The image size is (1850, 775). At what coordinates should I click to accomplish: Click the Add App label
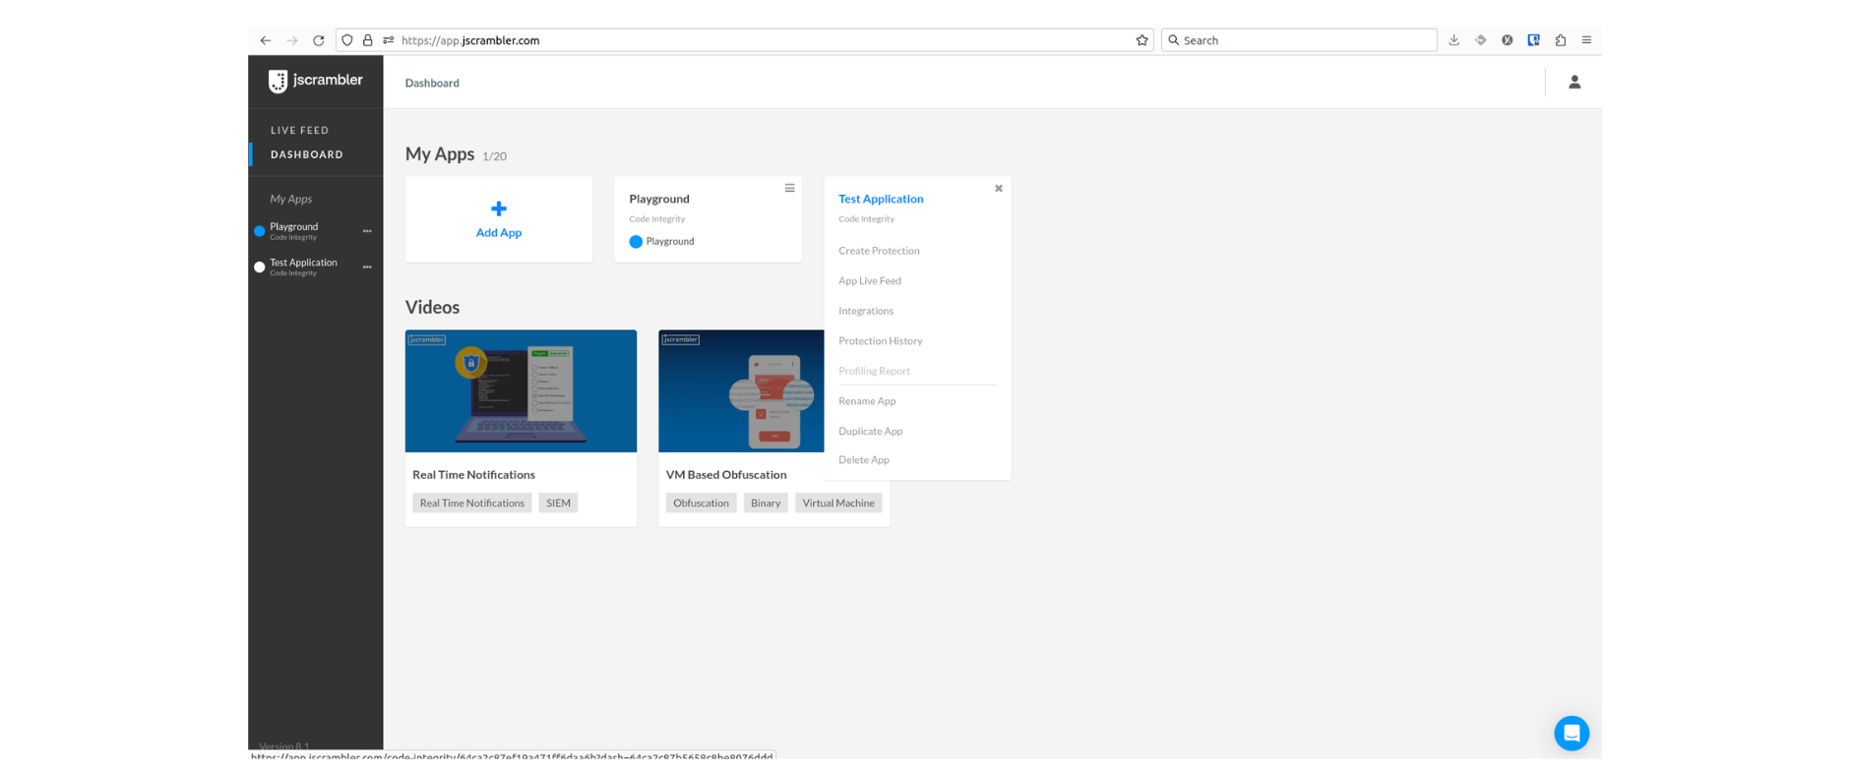[x=499, y=233]
